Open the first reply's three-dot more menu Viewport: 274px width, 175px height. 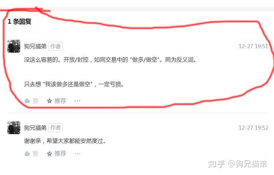pos(77,101)
